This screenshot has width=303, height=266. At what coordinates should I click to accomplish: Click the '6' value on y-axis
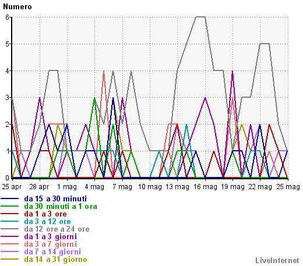[x=8, y=17]
